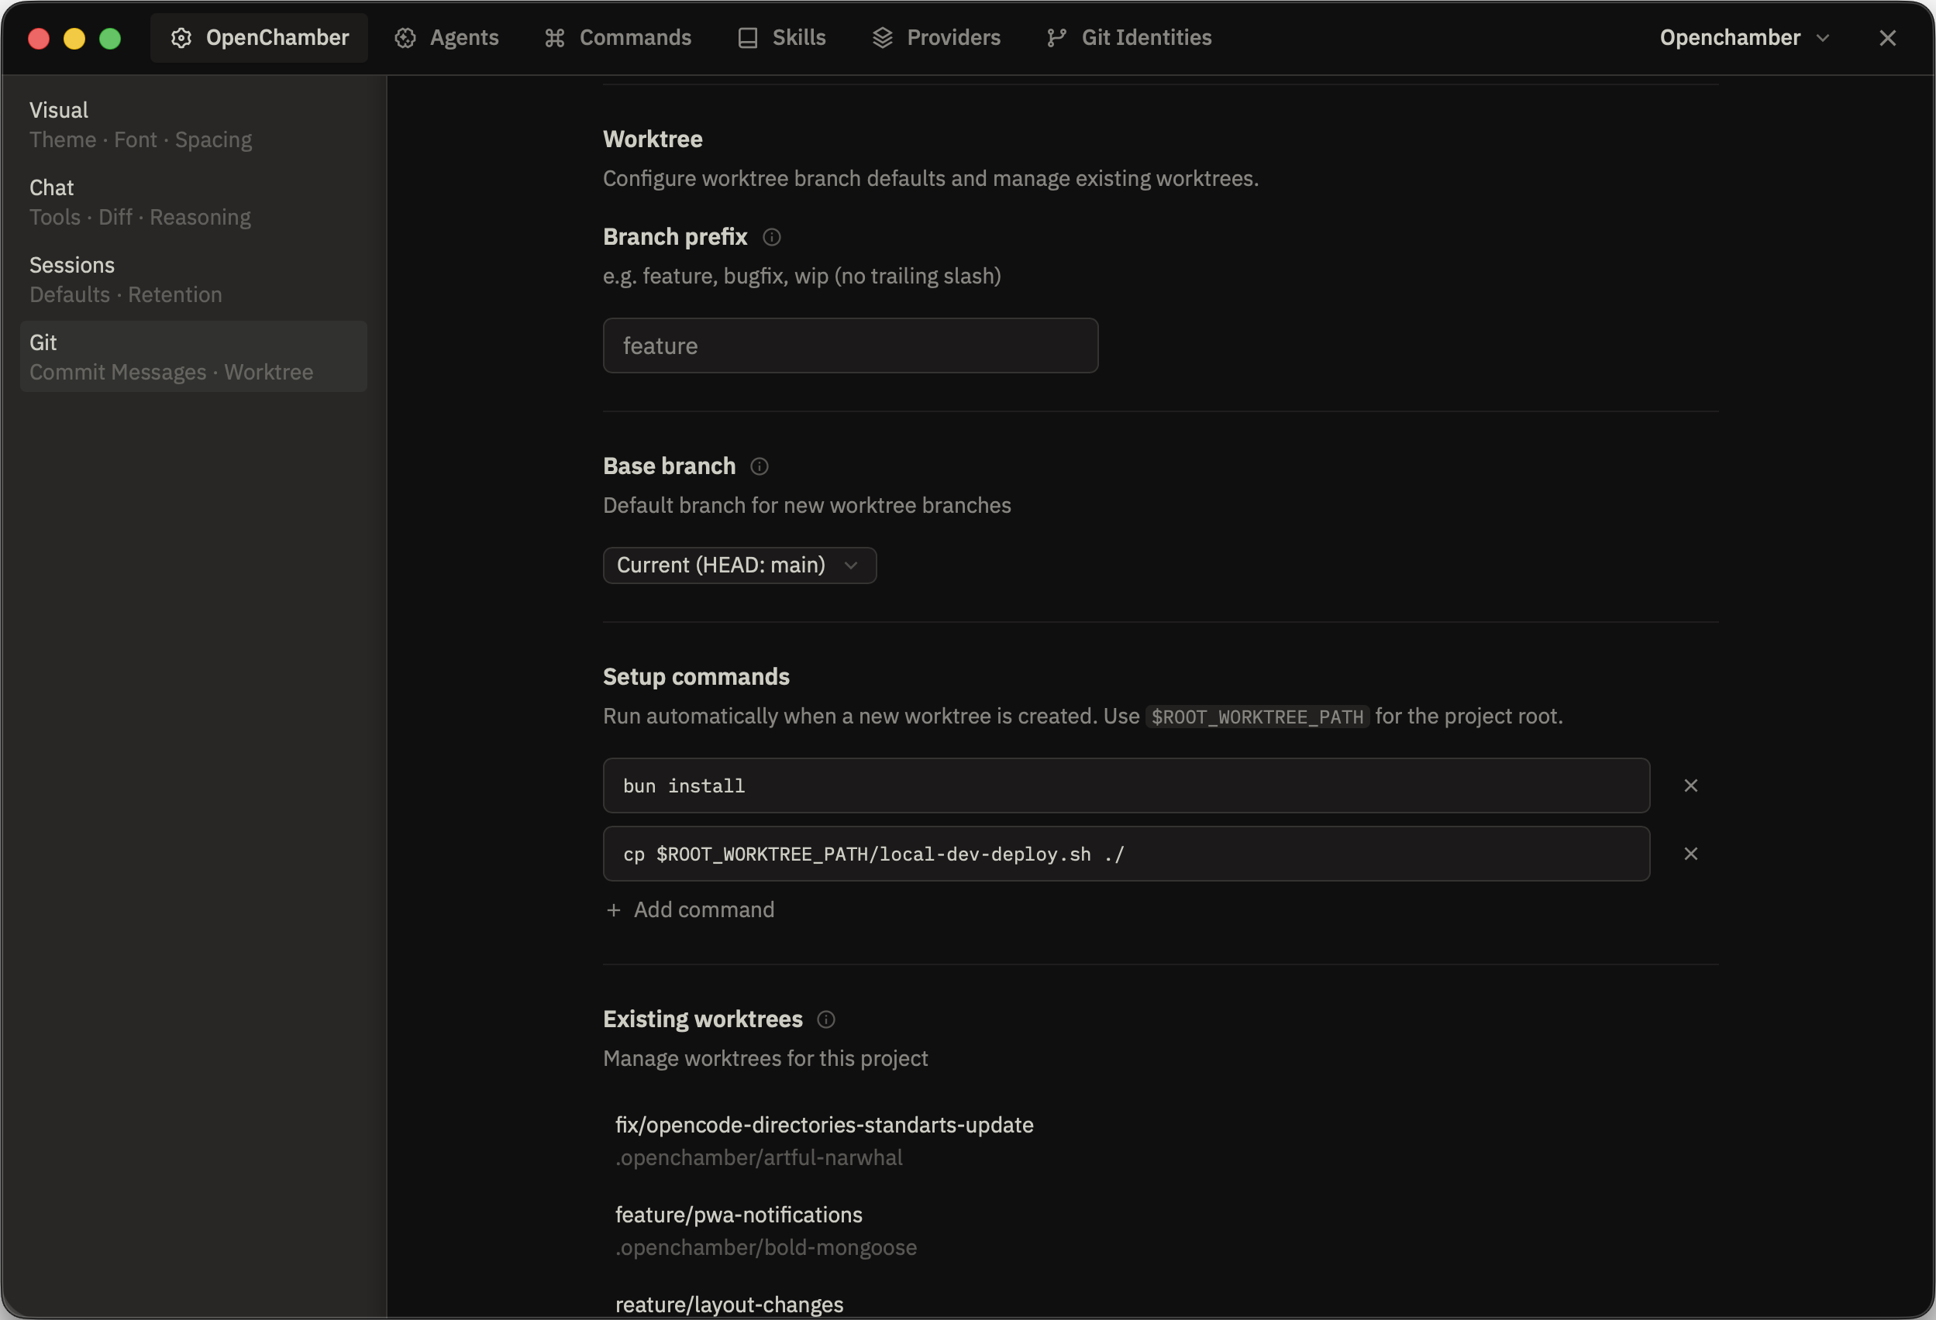
Task: Open Visual settings in sidebar
Action: coord(193,125)
